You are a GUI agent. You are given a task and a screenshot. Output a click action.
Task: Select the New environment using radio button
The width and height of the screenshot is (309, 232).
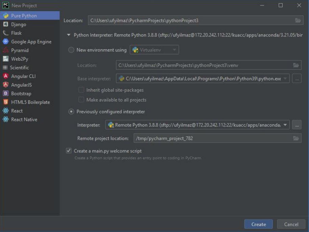coord(71,50)
